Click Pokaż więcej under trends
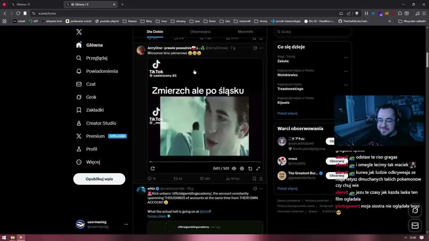The height and width of the screenshot is (241, 429). click(287, 113)
